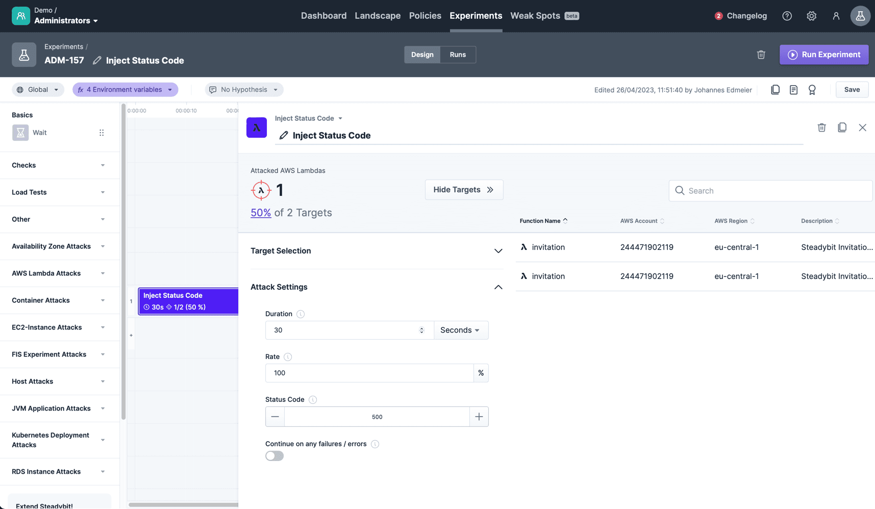Delete the attack step via its trash icon
This screenshot has width=875, height=509.
pyautogui.click(x=822, y=128)
